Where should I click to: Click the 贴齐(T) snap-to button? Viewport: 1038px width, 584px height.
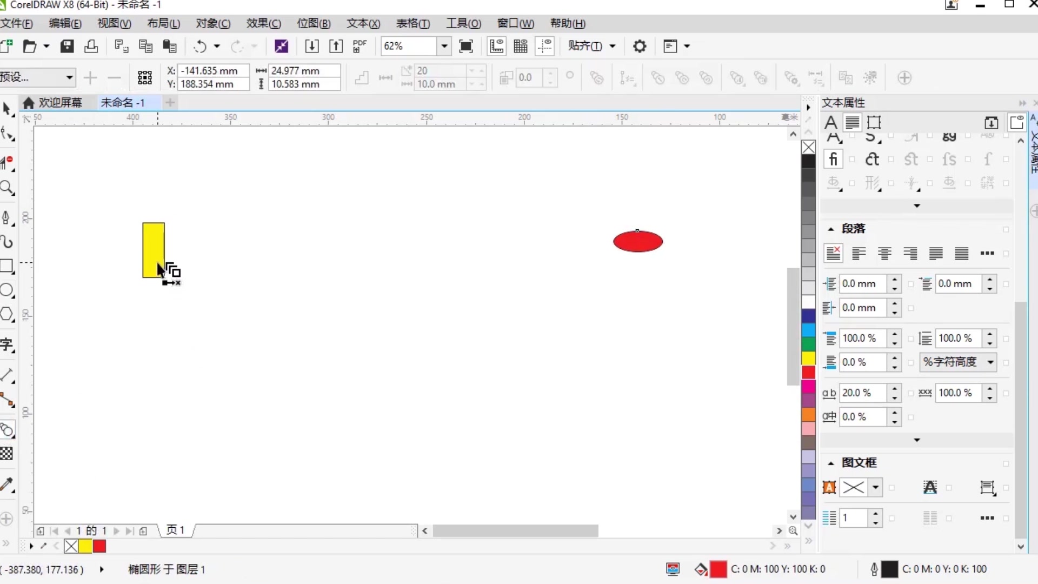(585, 46)
